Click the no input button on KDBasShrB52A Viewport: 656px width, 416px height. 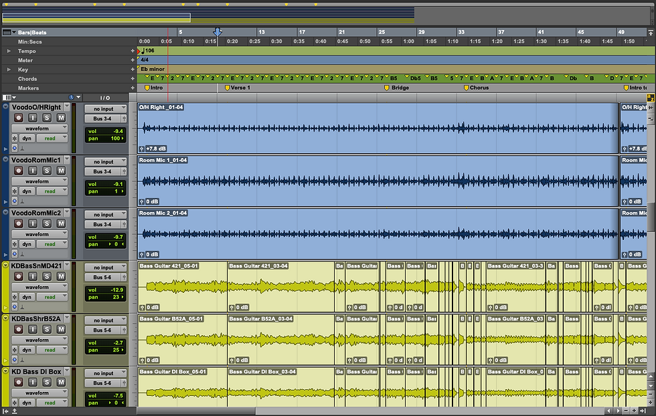pyautogui.click(x=105, y=320)
